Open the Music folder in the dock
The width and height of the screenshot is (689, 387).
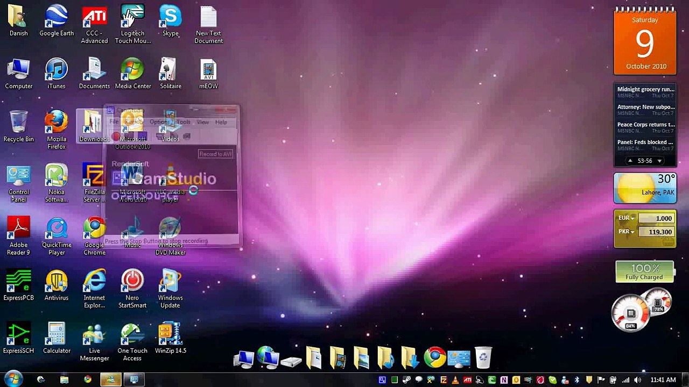coord(386,357)
